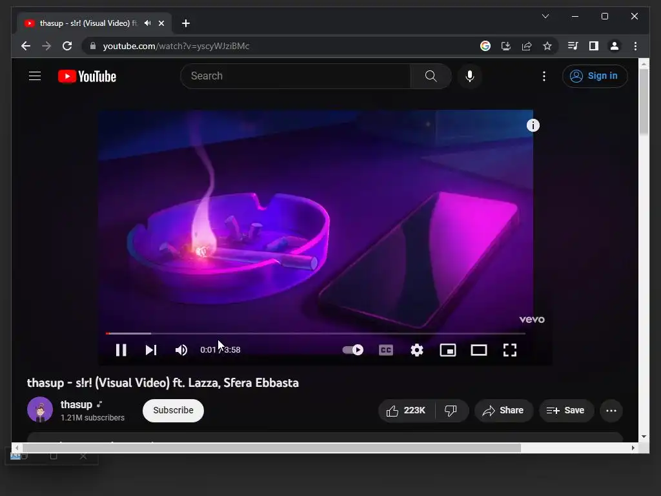Toggle closed captions CC button
The width and height of the screenshot is (661, 496).
coord(386,350)
